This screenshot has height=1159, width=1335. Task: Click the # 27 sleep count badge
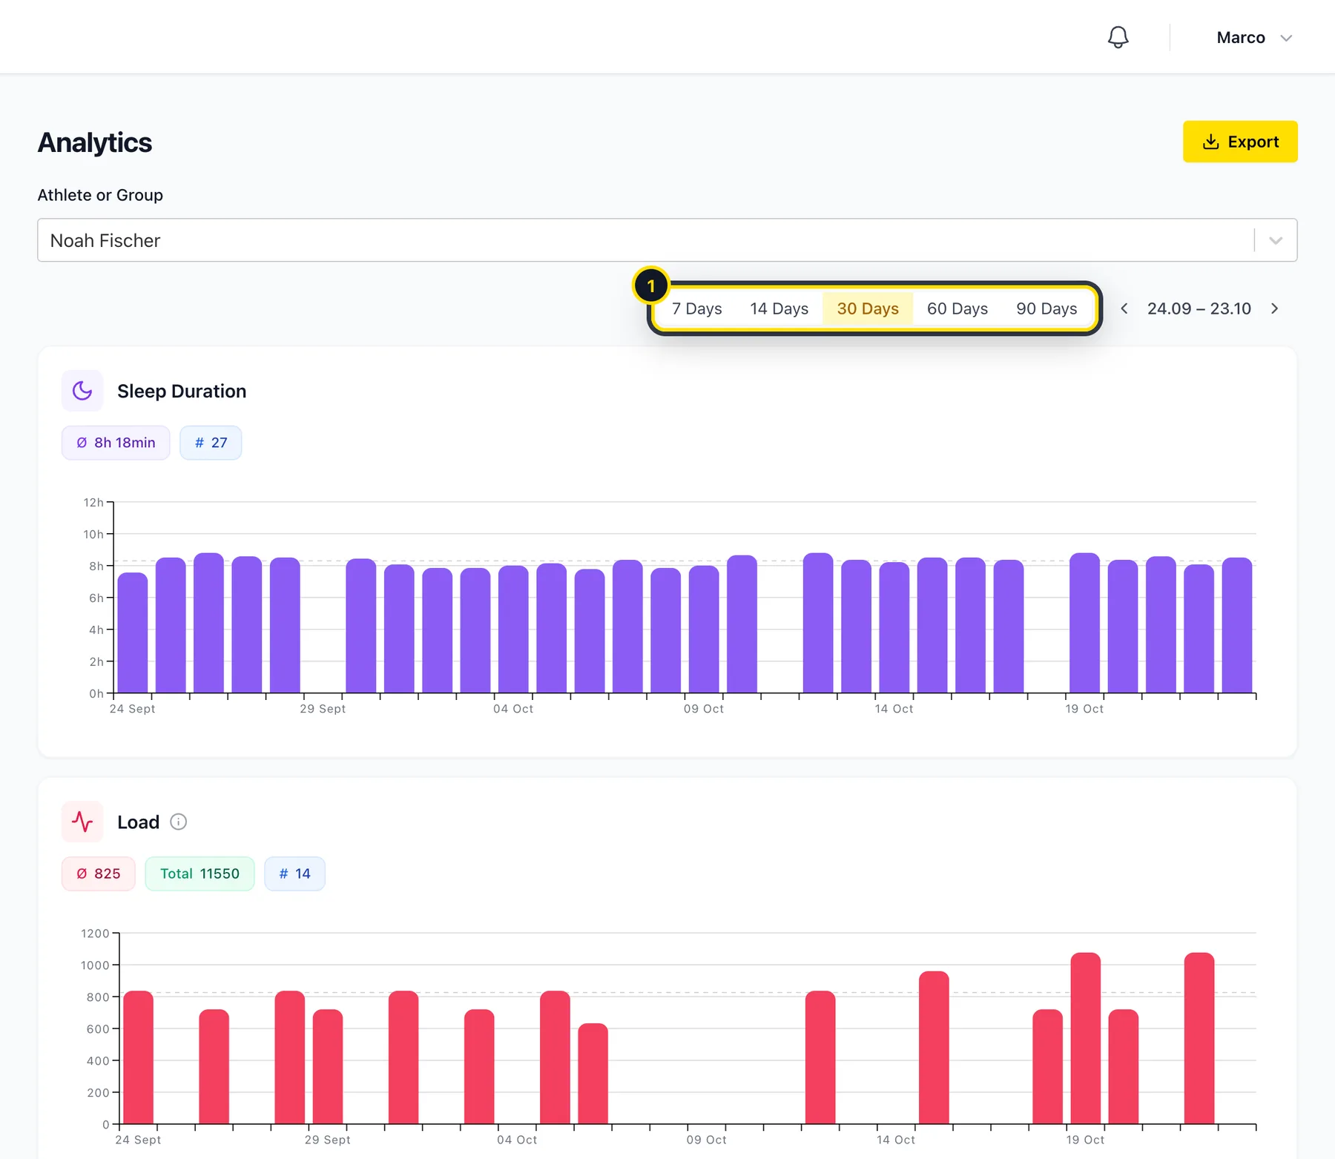211,443
